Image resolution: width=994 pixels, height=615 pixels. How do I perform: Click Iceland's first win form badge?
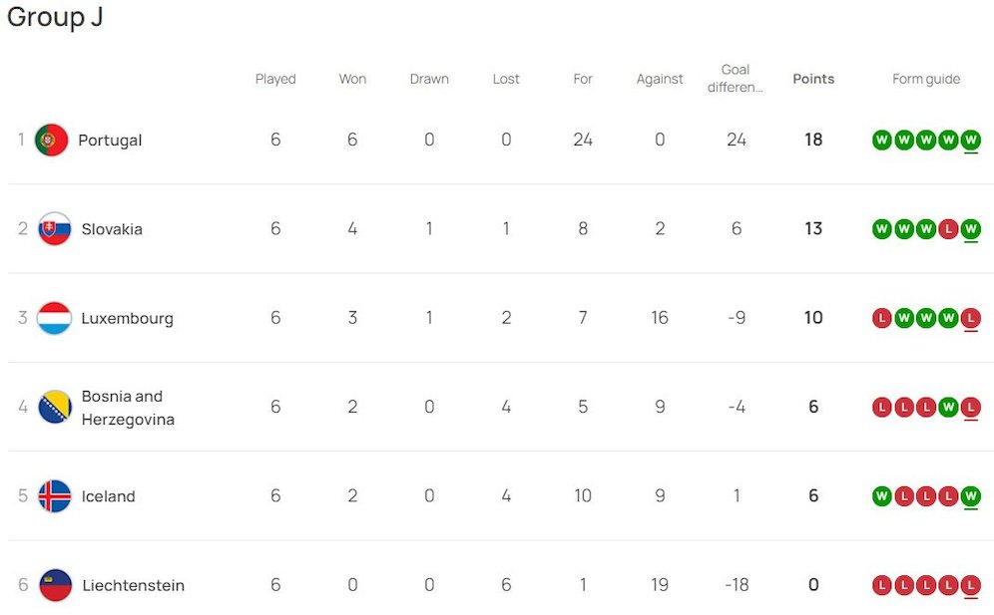click(881, 496)
